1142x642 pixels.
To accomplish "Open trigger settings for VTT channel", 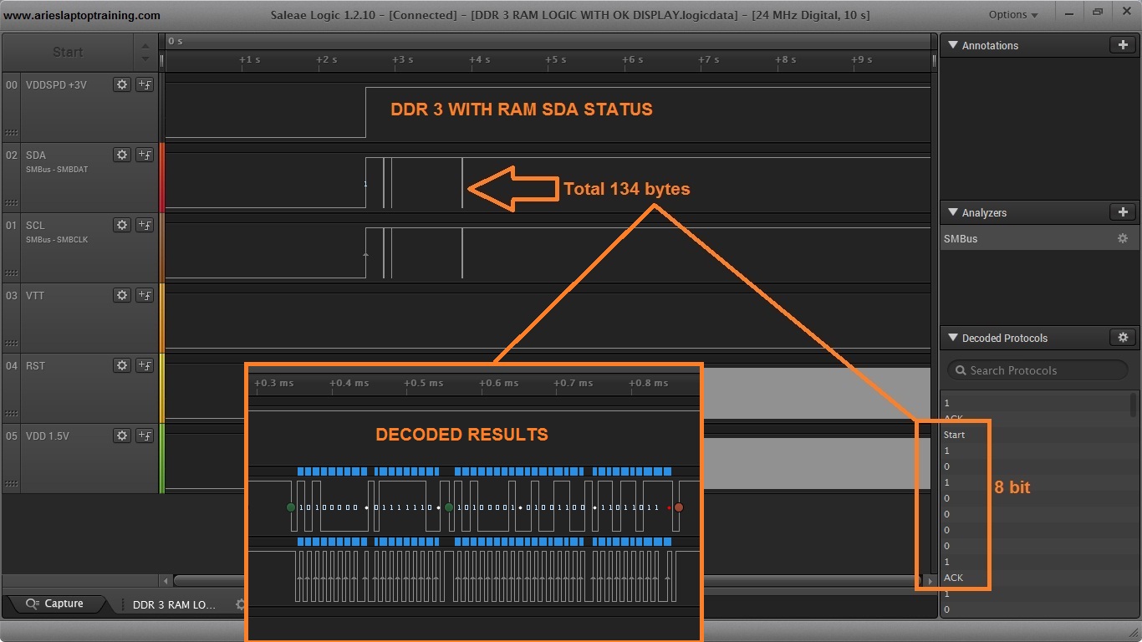I will pyautogui.click(x=145, y=295).
